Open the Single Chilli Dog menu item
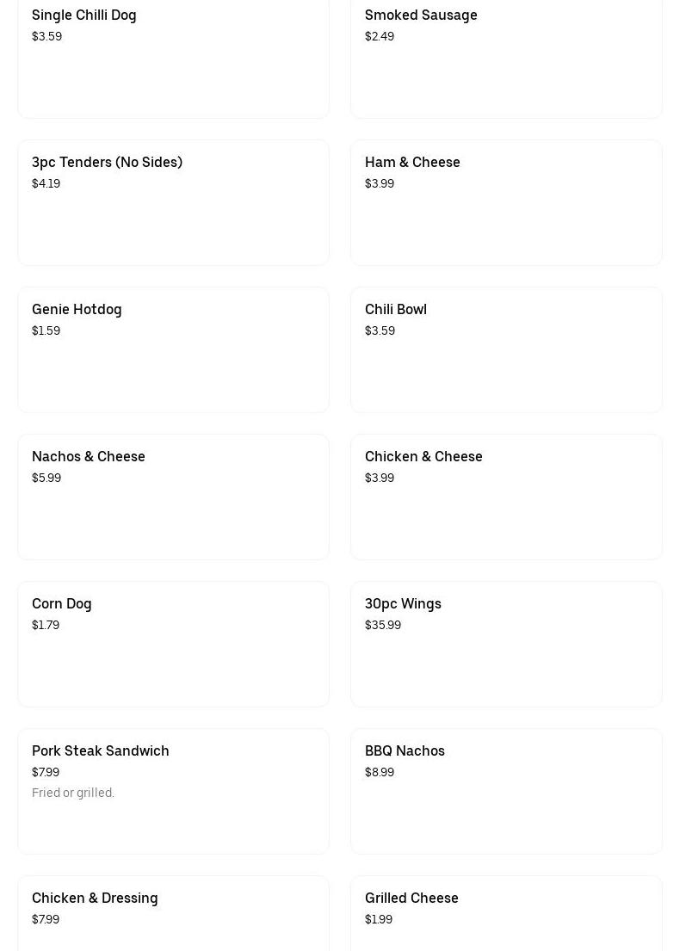 coord(172,60)
